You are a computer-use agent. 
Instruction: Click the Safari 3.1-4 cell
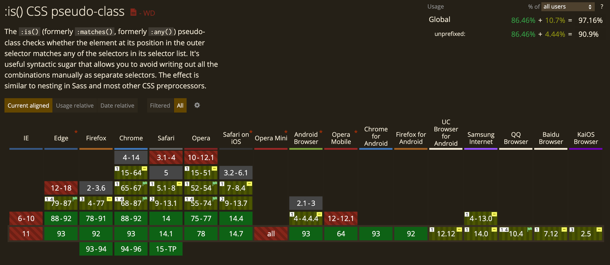pyautogui.click(x=166, y=158)
